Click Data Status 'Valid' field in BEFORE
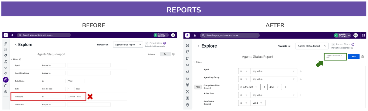This screenshot has height=111, width=368. pos(76,81)
